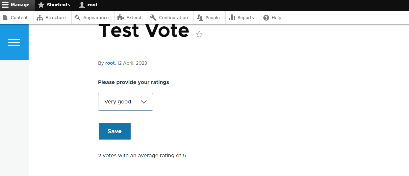Viewport: 409px width, 176px height.
Task: Open the People admin menu item
Action: tap(208, 18)
